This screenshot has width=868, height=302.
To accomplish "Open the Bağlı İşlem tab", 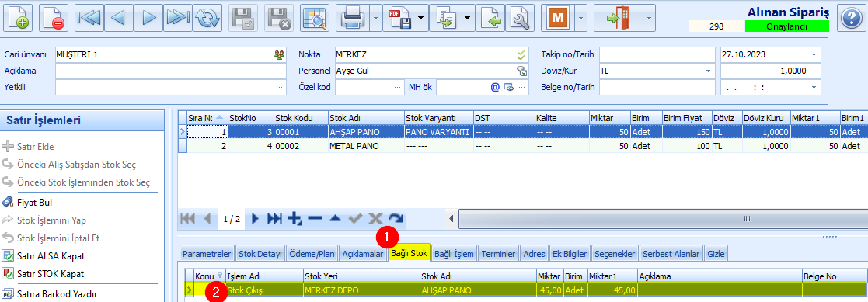I will (x=455, y=254).
